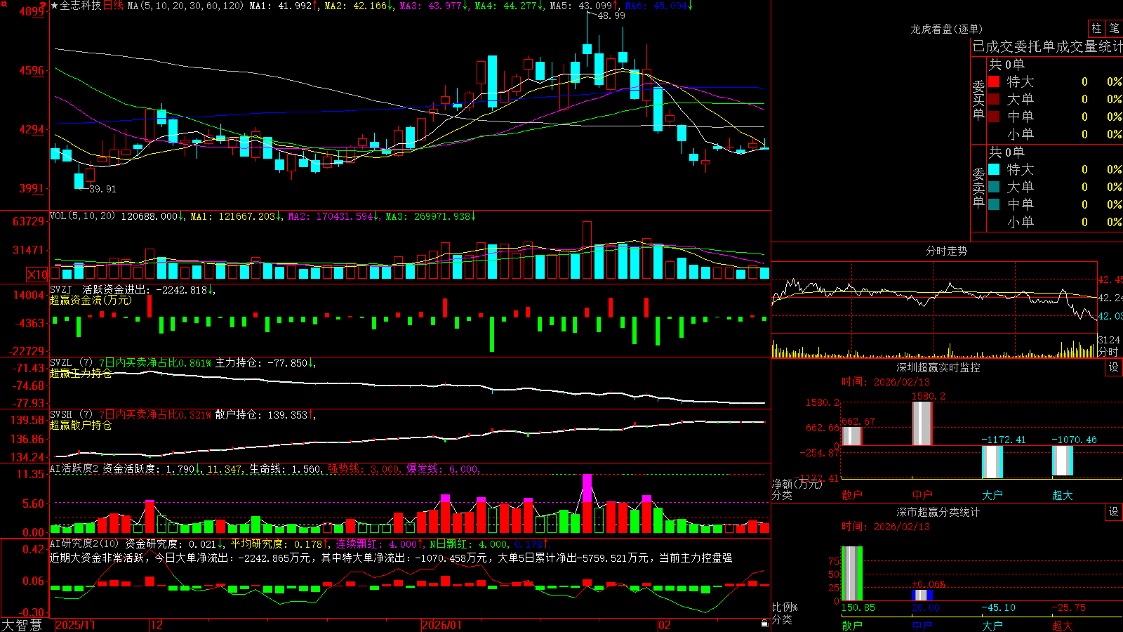Click 爆发线: 6.000 label
Viewport: 1123px width, 632px height.
tap(443, 468)
